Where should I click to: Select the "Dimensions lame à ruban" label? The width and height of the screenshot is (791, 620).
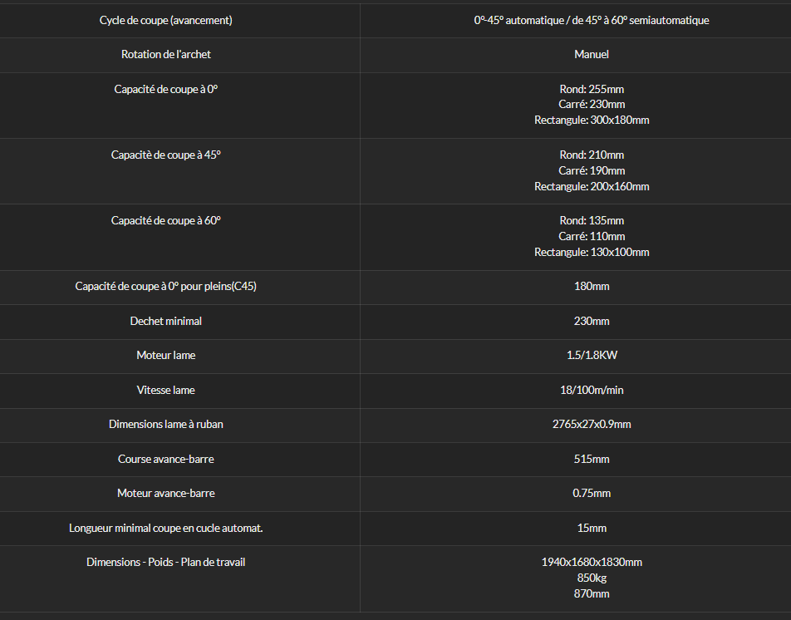point(165,424)
